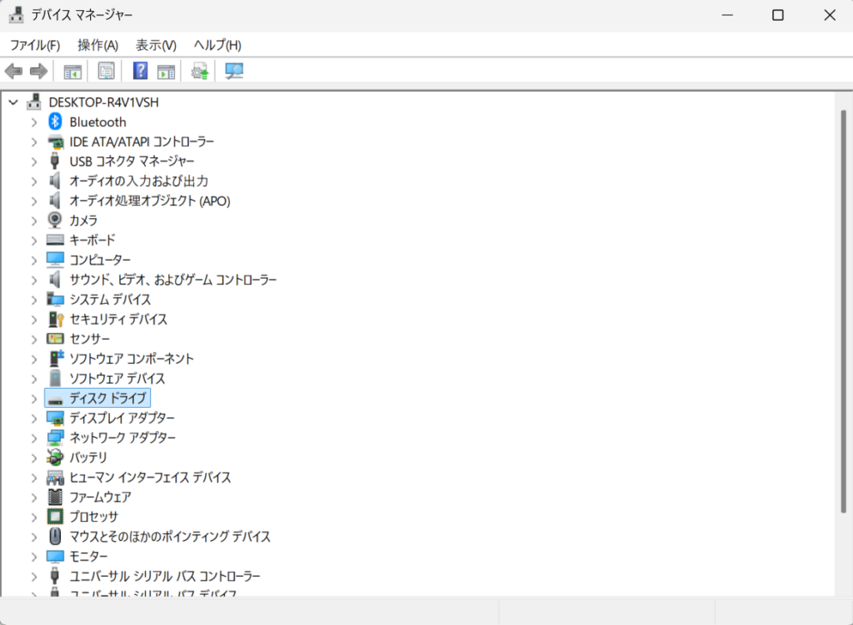Select the ディスク ドライブ tree item

tap(107, 398)
